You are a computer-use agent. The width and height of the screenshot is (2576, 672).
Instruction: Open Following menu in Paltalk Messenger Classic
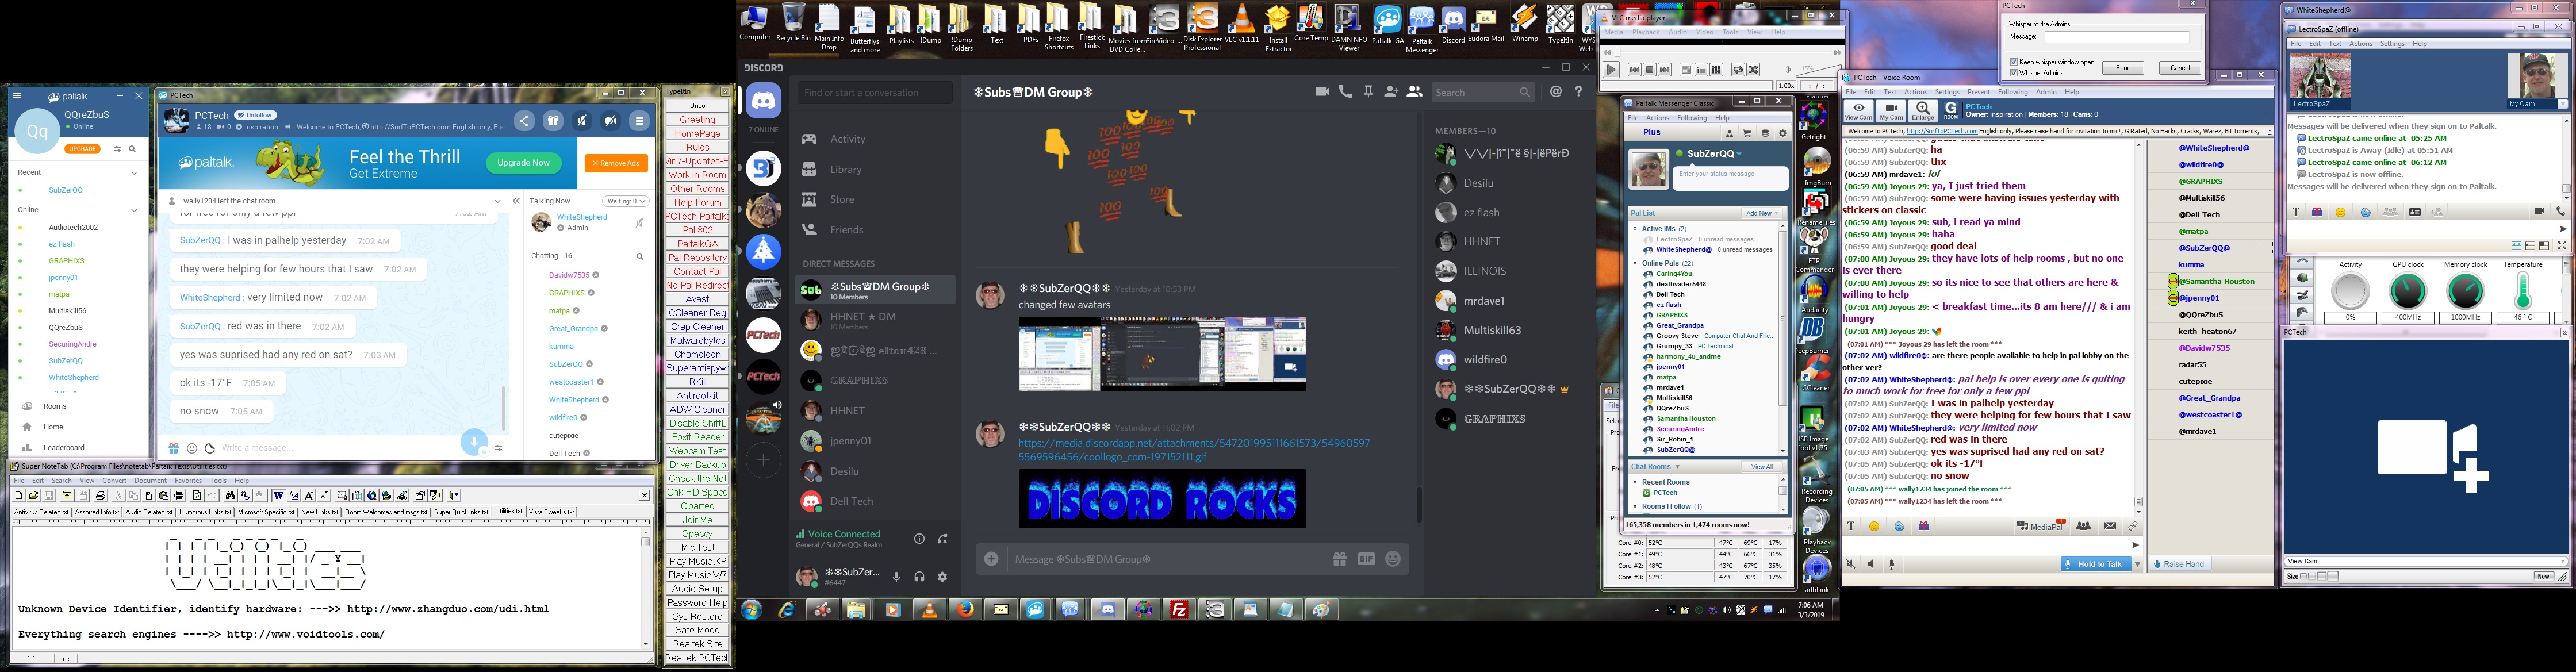click(x=1692, y=118)
